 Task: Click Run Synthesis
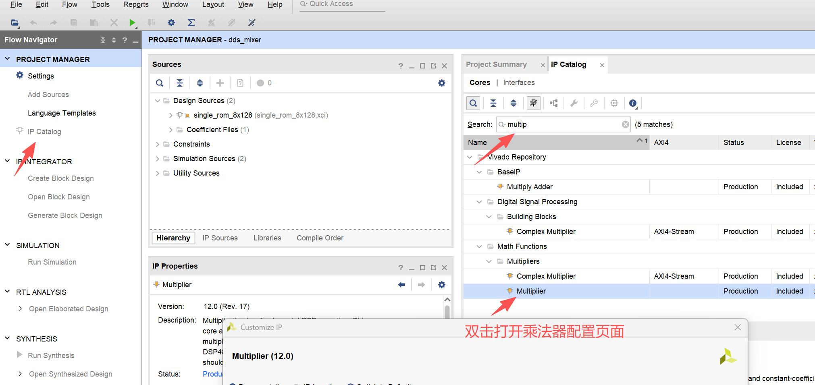click(51, 356)
